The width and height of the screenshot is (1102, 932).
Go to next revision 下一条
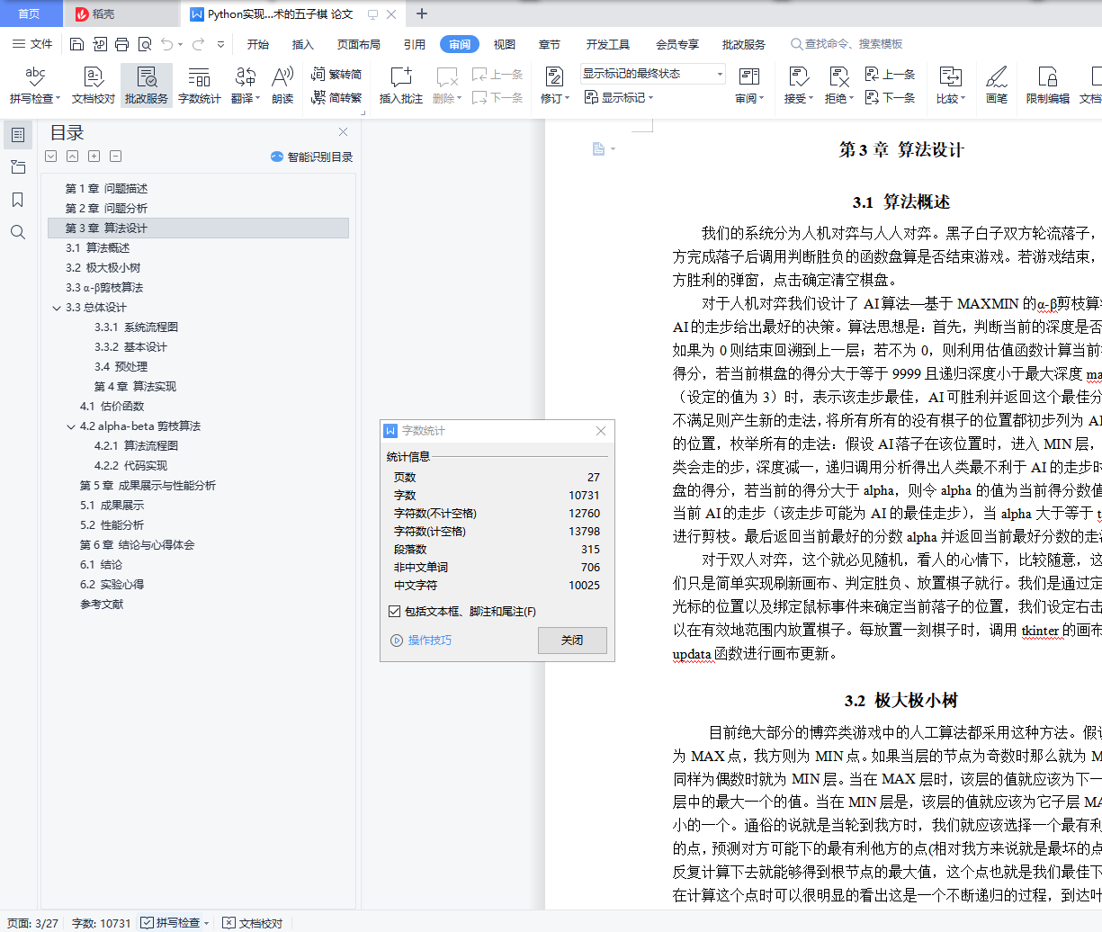tap(891, 97)
